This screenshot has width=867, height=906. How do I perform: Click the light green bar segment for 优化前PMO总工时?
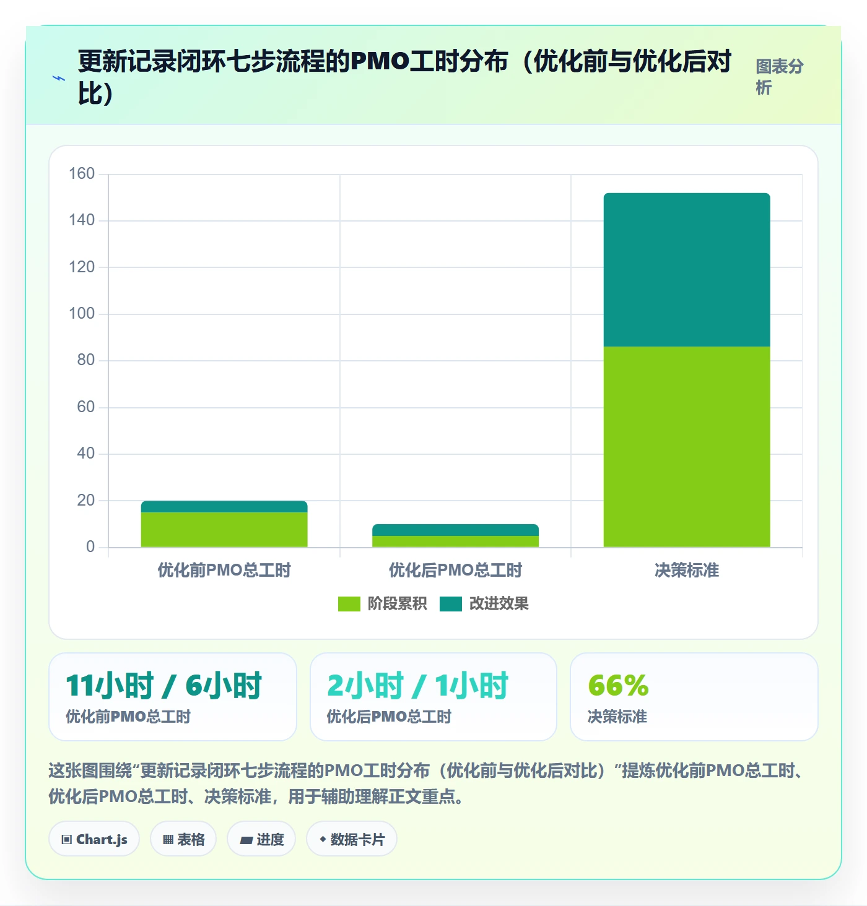click(x=224, y=530)
